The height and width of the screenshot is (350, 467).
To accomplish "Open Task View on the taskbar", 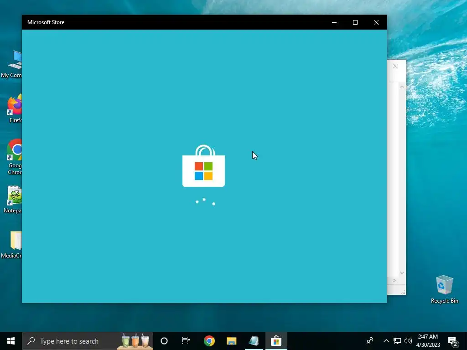I will [x=186, y=341].
